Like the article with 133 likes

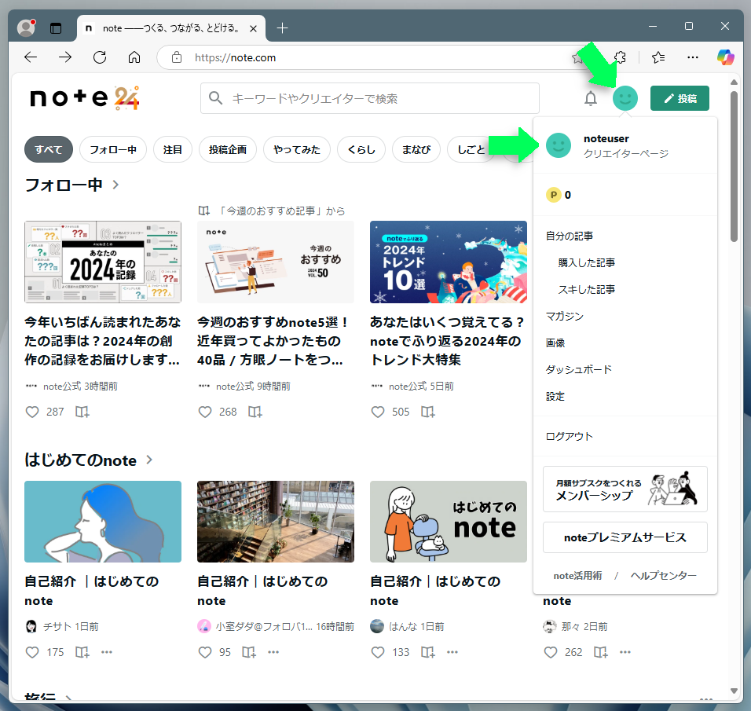(x=378, y=652)
